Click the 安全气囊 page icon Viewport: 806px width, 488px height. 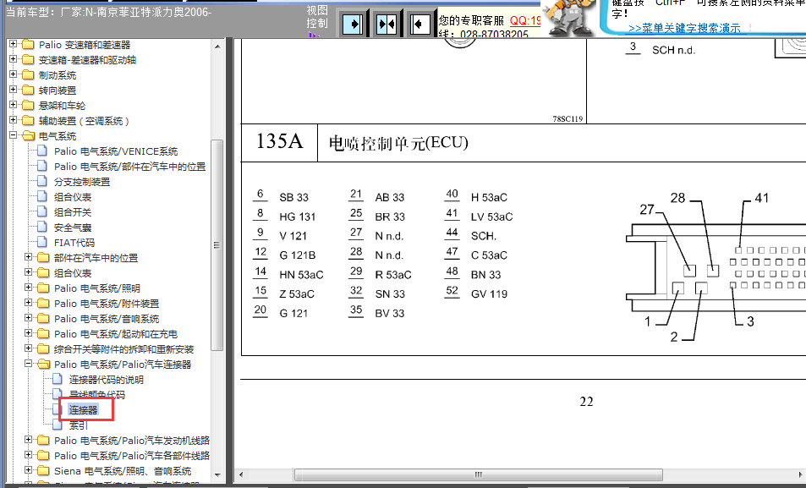pyautogui.click(x=42, y=227)
